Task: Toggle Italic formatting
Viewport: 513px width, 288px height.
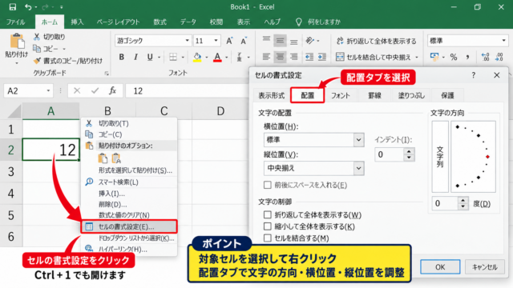Action: click(x=135, y=57)
